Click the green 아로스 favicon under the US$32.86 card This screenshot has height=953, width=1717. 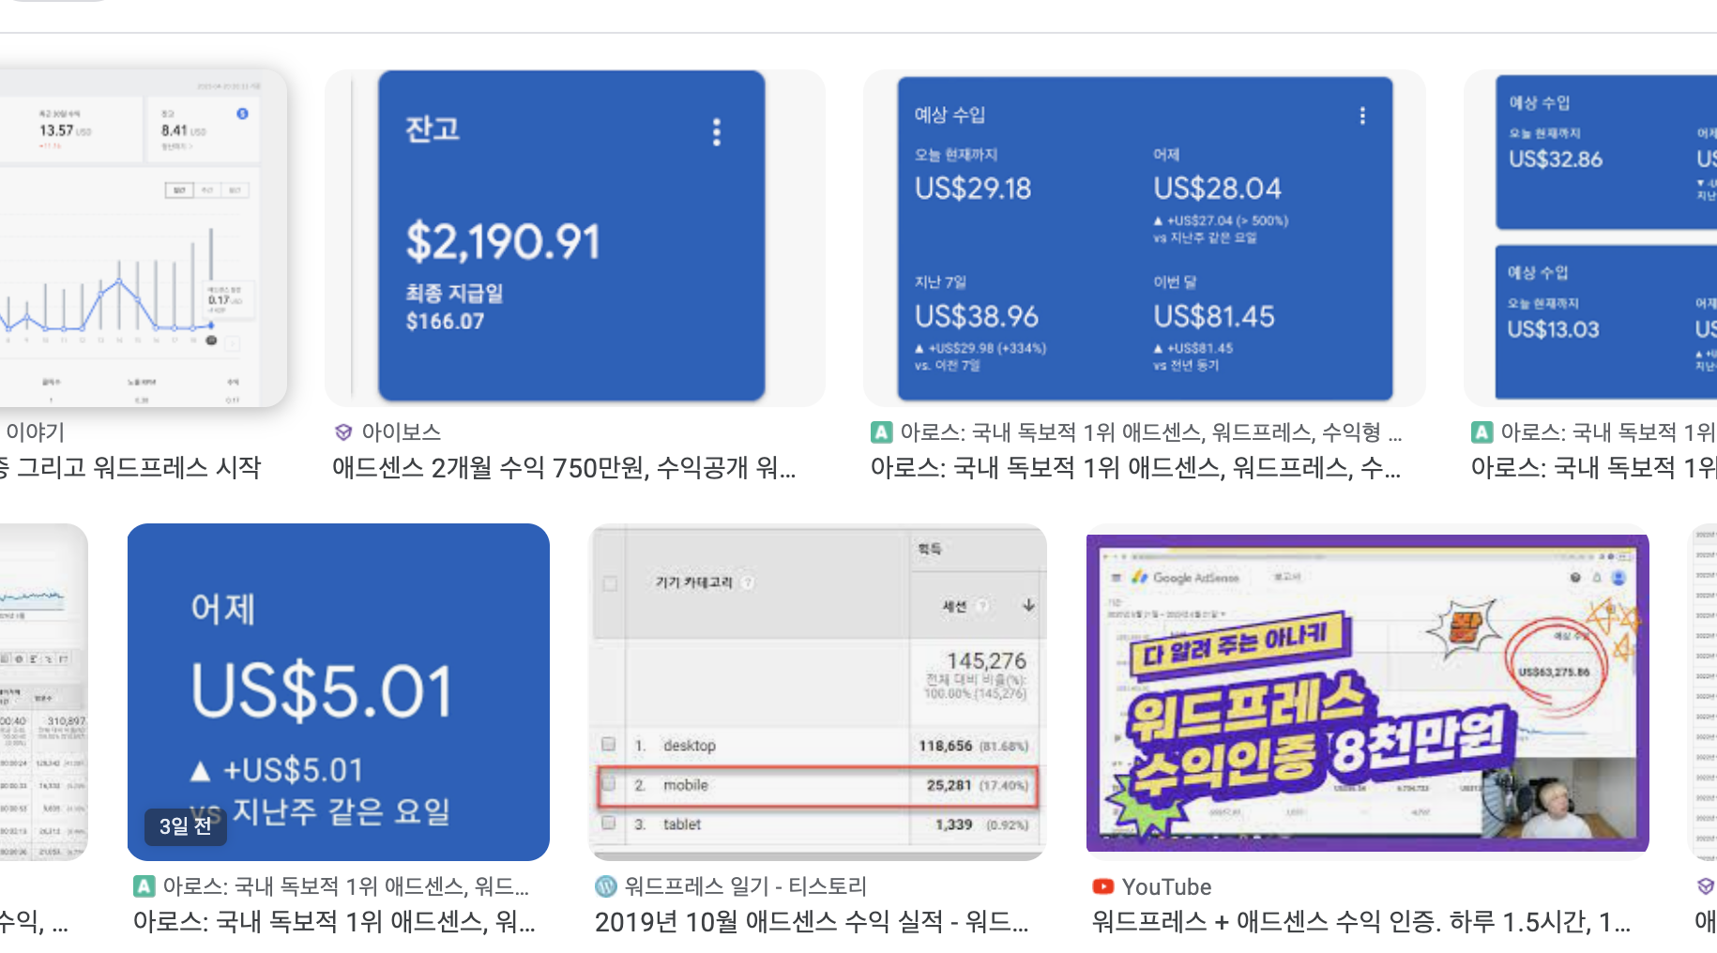click(1481, 432)
